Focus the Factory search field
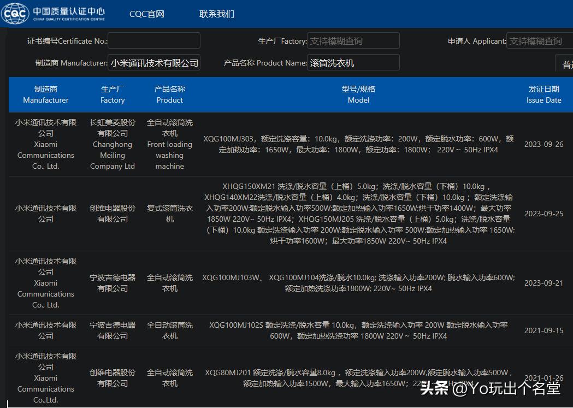The image size is (573, 408). 353,41
